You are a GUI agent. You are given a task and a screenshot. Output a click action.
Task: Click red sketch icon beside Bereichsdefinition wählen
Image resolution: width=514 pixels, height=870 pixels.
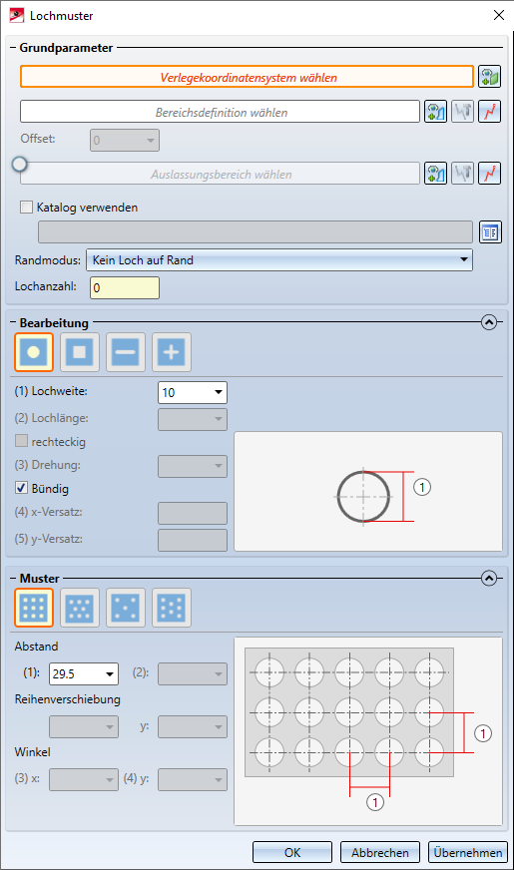point(490,112)
